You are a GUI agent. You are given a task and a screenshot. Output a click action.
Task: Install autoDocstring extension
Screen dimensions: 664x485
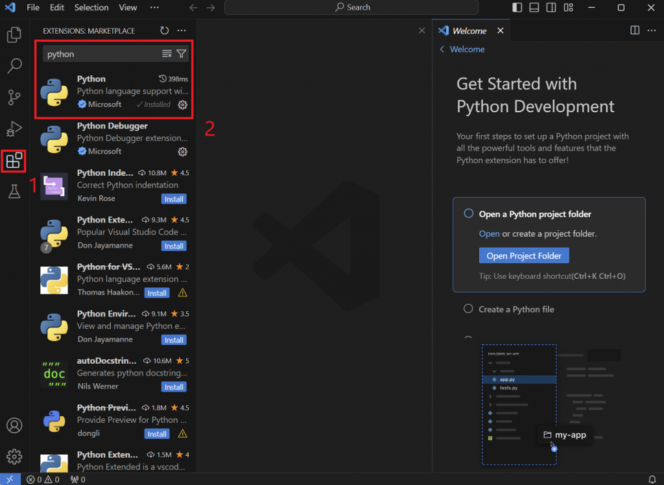pyautogui.click(x=174, y=387)
